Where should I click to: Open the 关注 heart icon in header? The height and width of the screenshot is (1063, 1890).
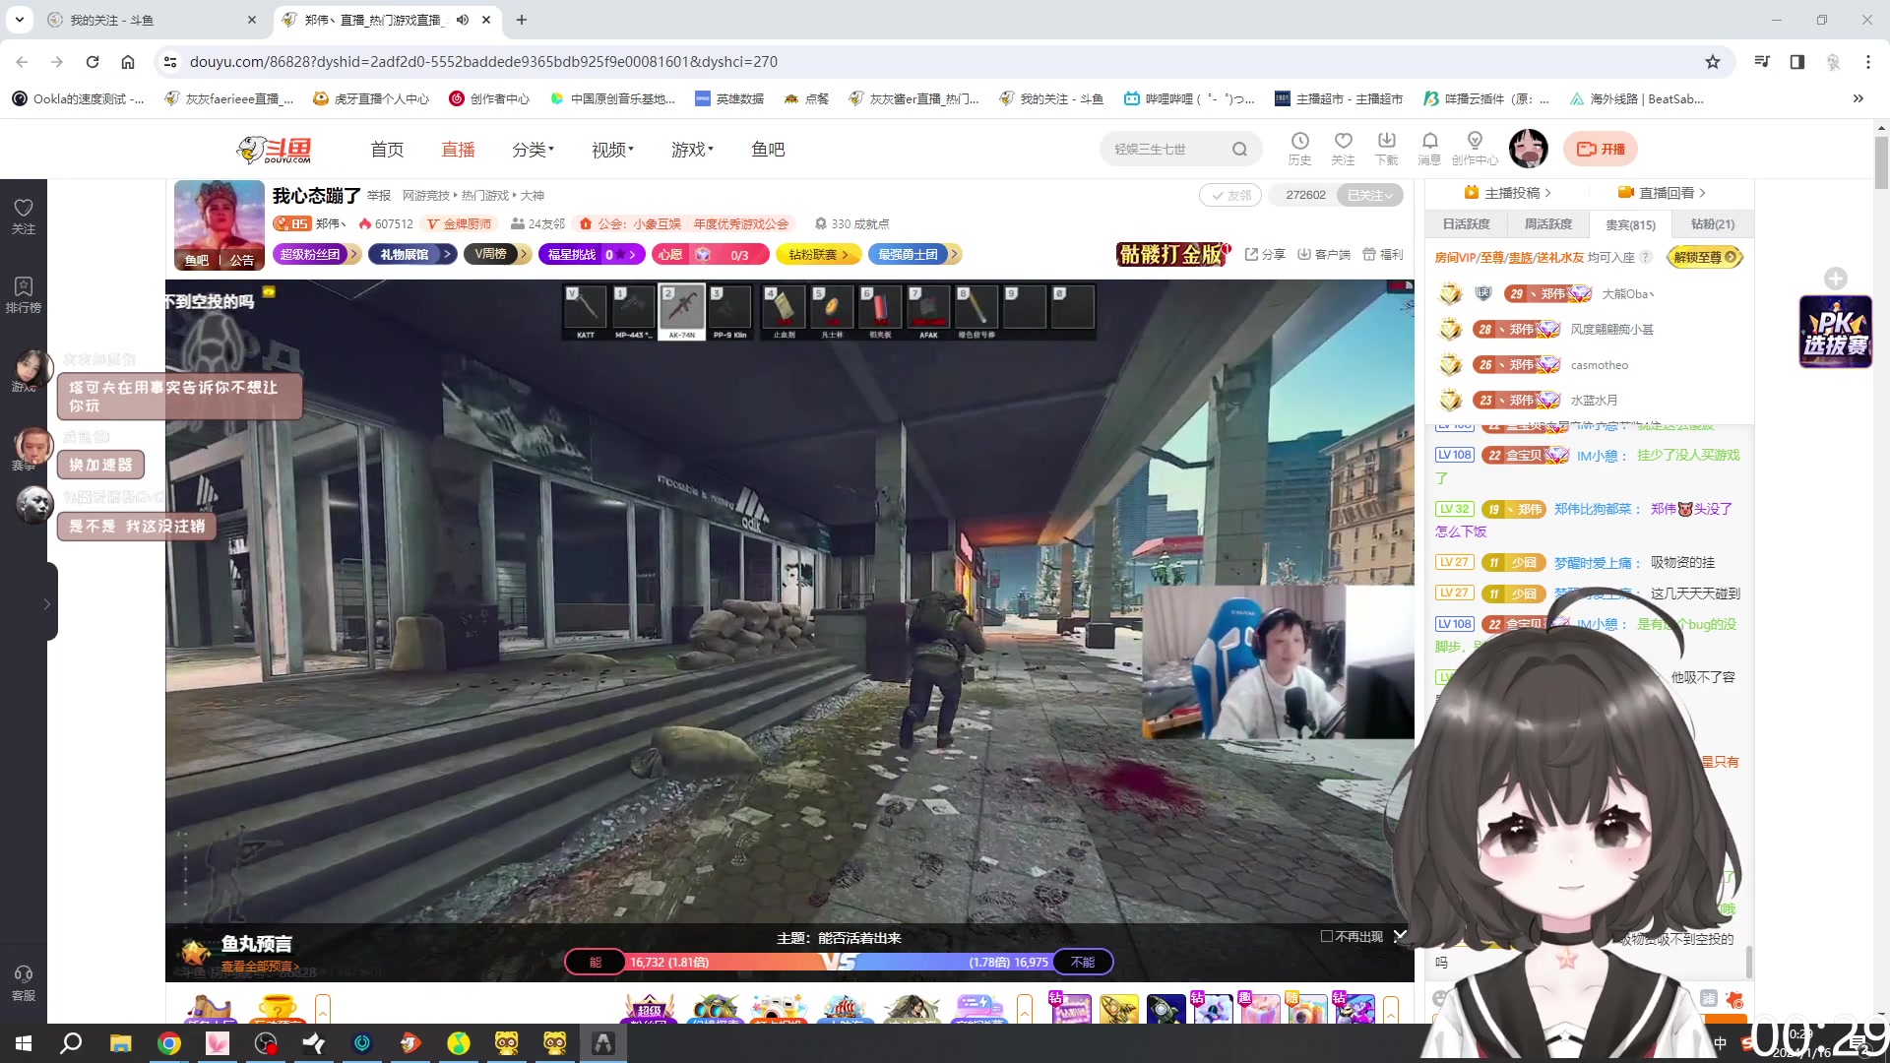pos(1343,149)
